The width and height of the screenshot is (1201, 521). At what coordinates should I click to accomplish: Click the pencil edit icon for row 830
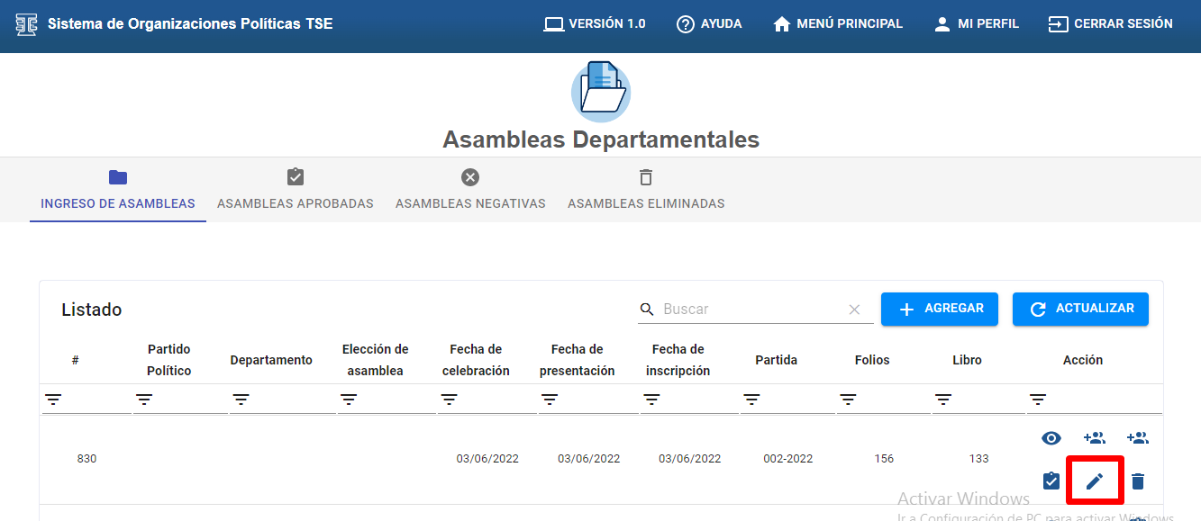[x=1094, y=481]
